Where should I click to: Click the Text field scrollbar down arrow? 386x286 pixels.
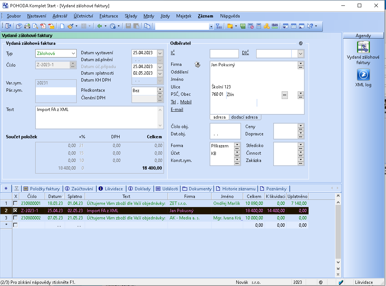click(160, 126)
